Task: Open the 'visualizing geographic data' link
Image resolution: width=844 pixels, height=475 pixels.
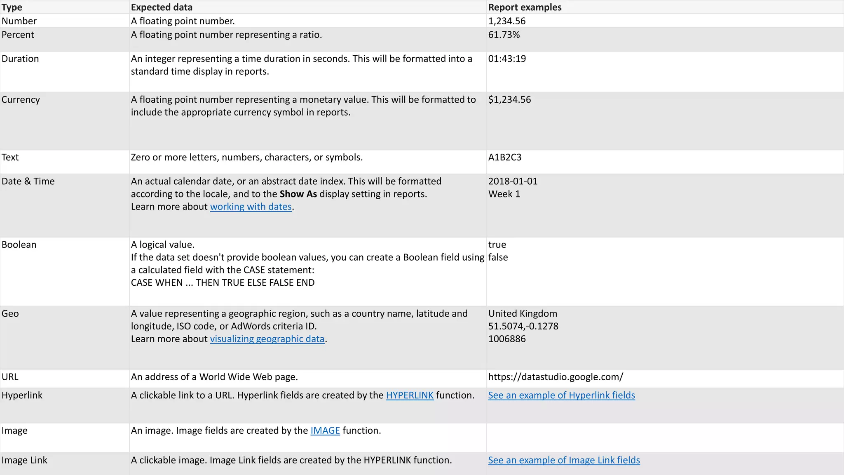Action: [267, 339]
